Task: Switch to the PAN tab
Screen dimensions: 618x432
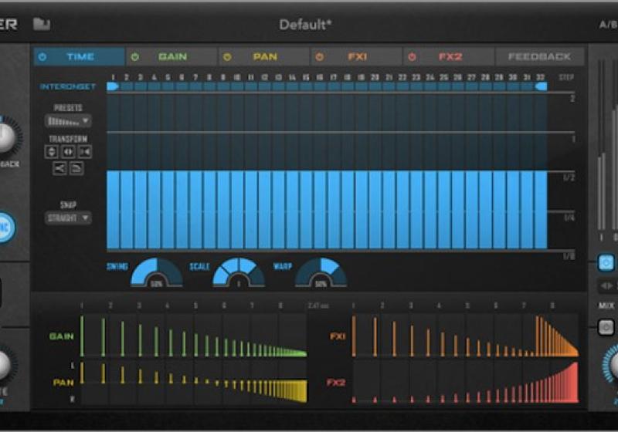Action: pos(264,57)
